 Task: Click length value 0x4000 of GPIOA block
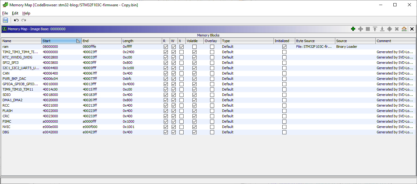pyautogui.click(x=129, y=84)
